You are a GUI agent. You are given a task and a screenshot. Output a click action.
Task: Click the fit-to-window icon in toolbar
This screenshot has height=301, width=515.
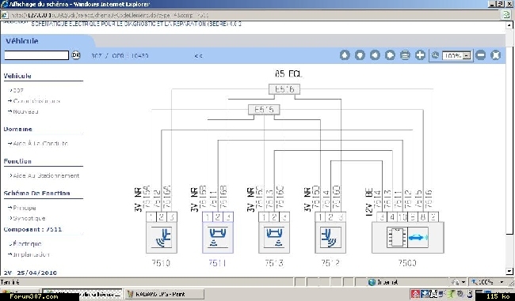pos(496,55)
